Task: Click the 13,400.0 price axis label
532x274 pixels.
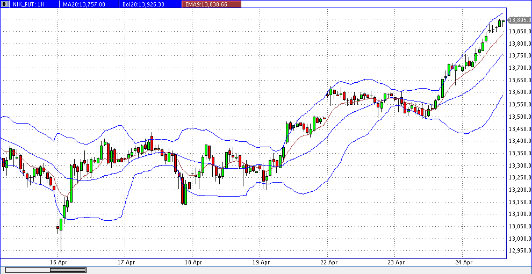Action: pyautogui.click(x=521, y=141)
